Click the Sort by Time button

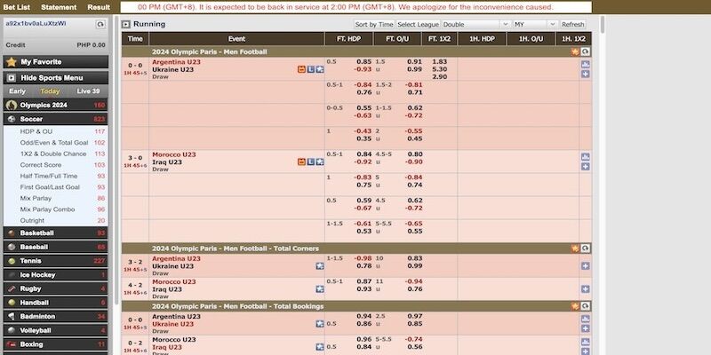click(x=372, y=25)
